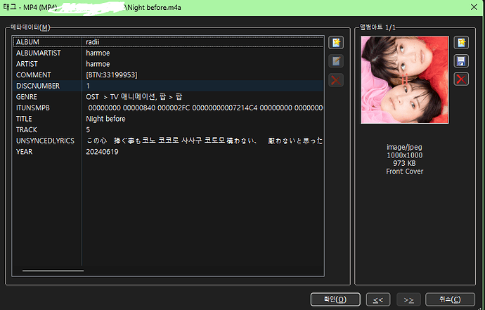
Task: Go to previous file with << button
Action: click(378, 299)
